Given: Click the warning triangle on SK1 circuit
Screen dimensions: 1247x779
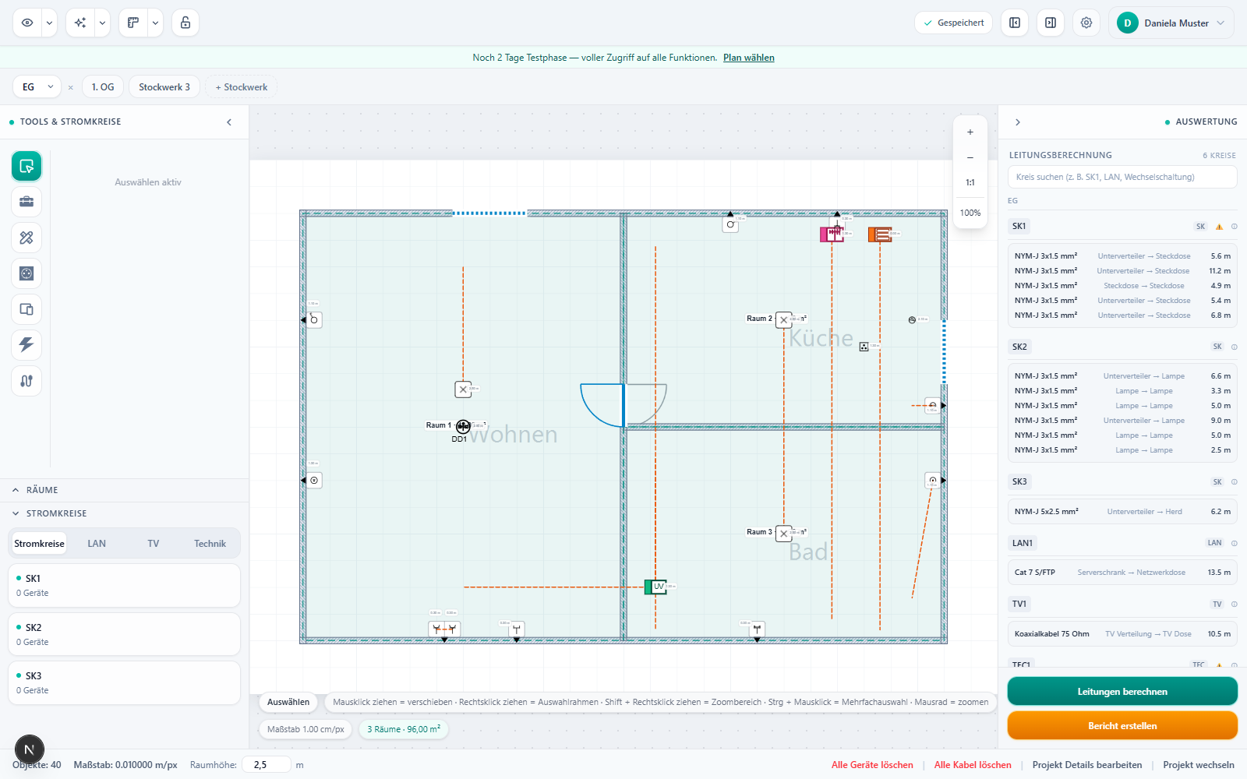Looking at the screenshot, I should pos(1220,227).
